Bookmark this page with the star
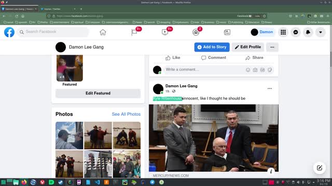Screen dimensions: 332x186 point(264,16)
